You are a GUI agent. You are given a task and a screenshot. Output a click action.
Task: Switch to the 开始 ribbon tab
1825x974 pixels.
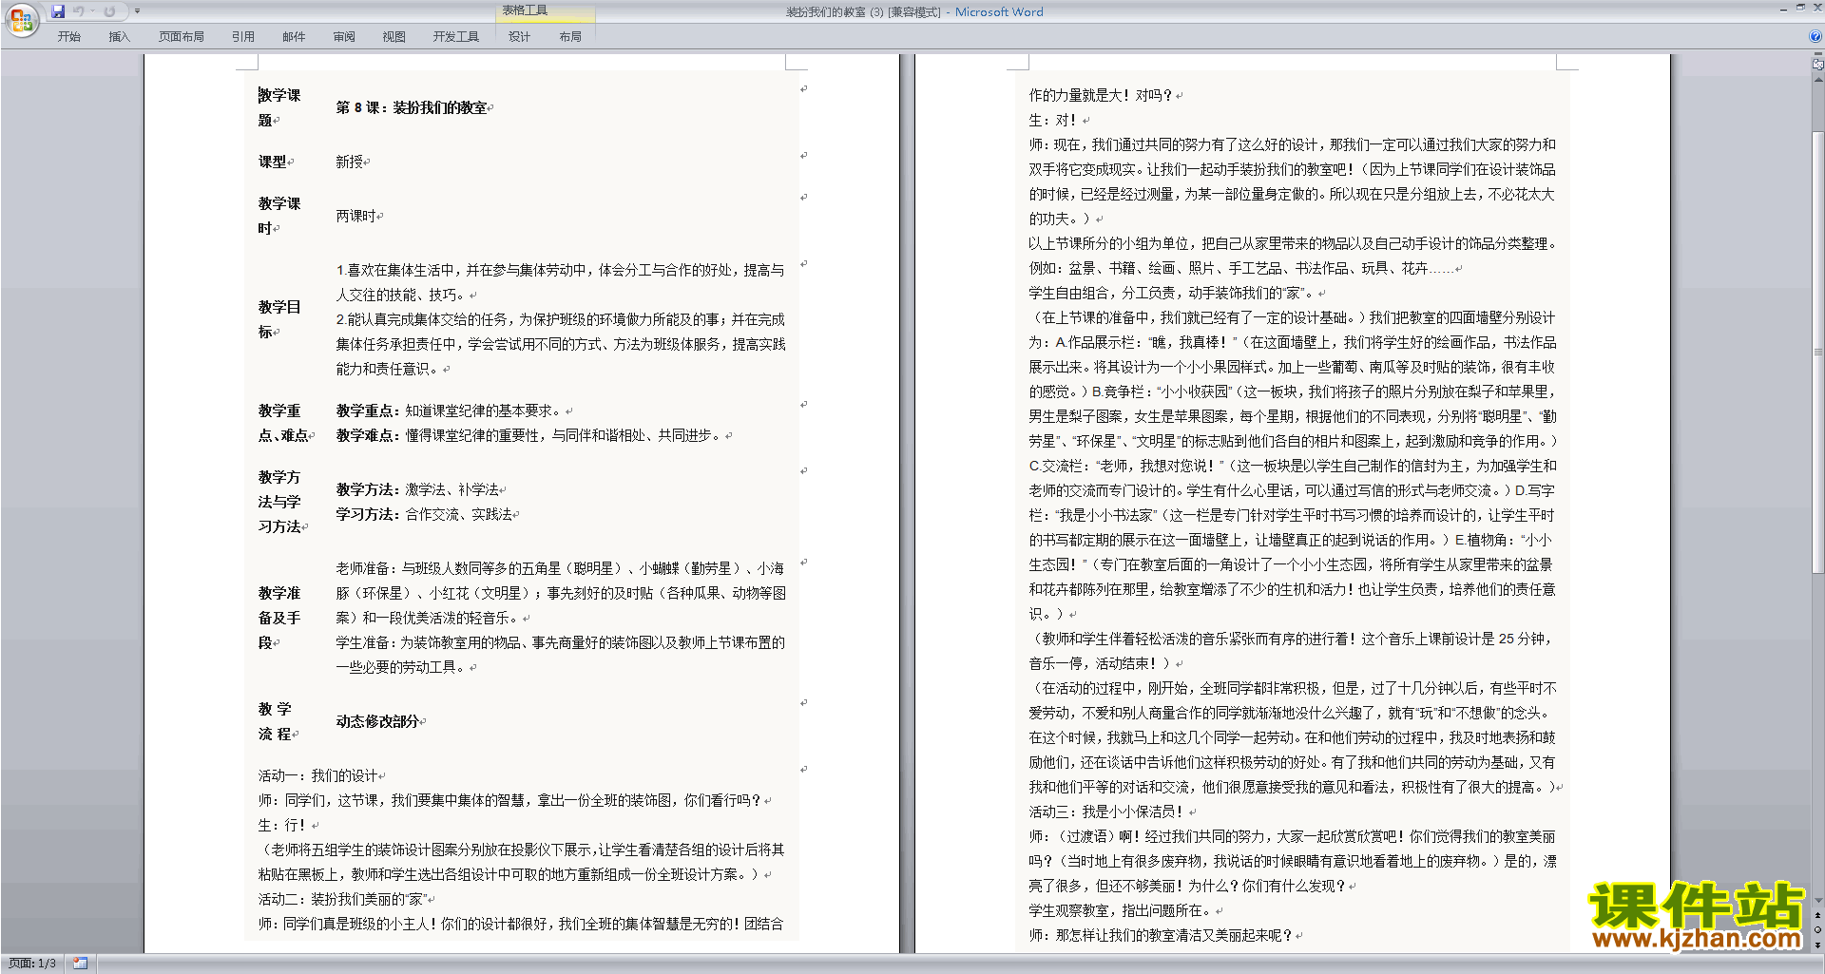click(68, 36)
